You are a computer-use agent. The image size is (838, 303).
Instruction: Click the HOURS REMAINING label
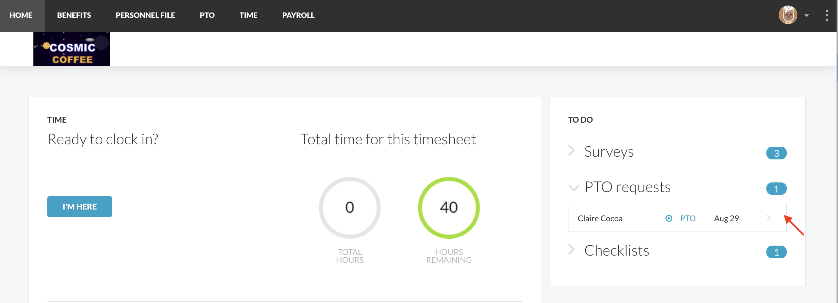coord(449,256)
